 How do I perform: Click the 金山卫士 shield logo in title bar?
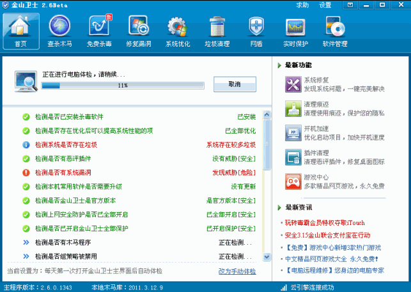(x=5, y=5)
